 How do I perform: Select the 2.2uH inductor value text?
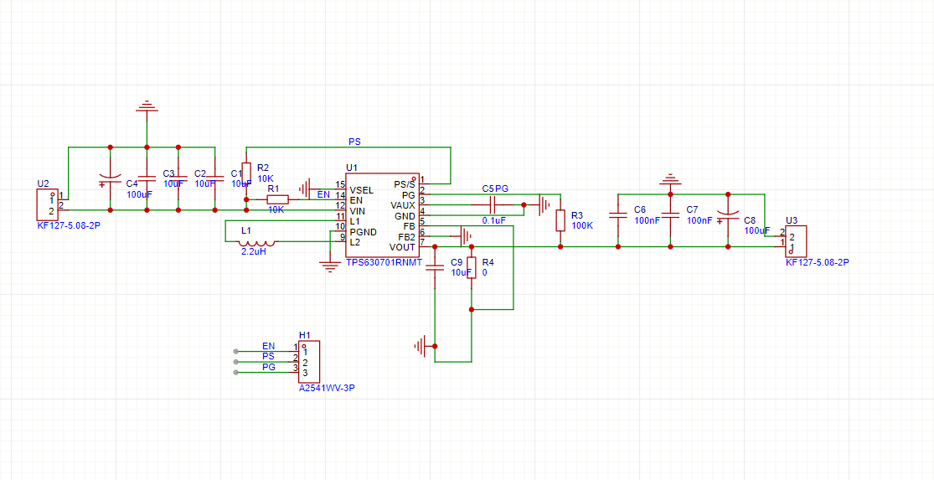pyautogui.click(x=253, y=250)
